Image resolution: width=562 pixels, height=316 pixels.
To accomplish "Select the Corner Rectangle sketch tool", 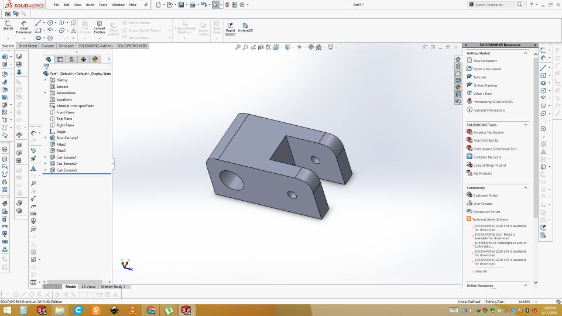I will coord(39,30).
